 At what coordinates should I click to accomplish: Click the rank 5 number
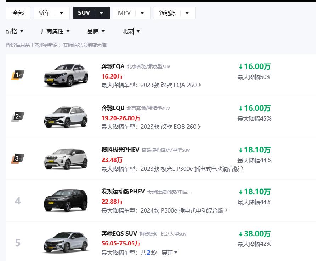coord(18,243)
